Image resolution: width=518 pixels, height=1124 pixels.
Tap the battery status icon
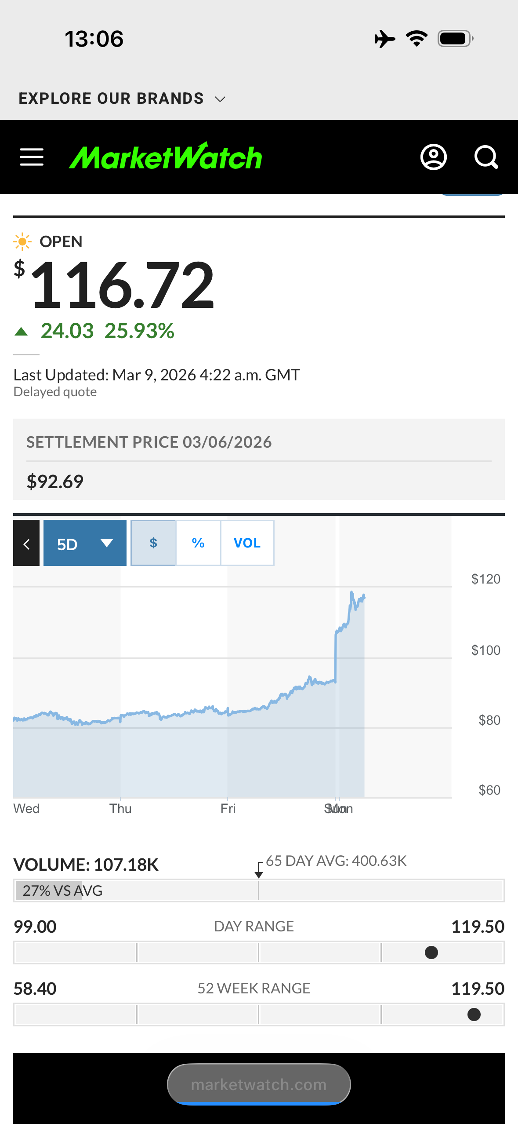(x=455, y=39)
